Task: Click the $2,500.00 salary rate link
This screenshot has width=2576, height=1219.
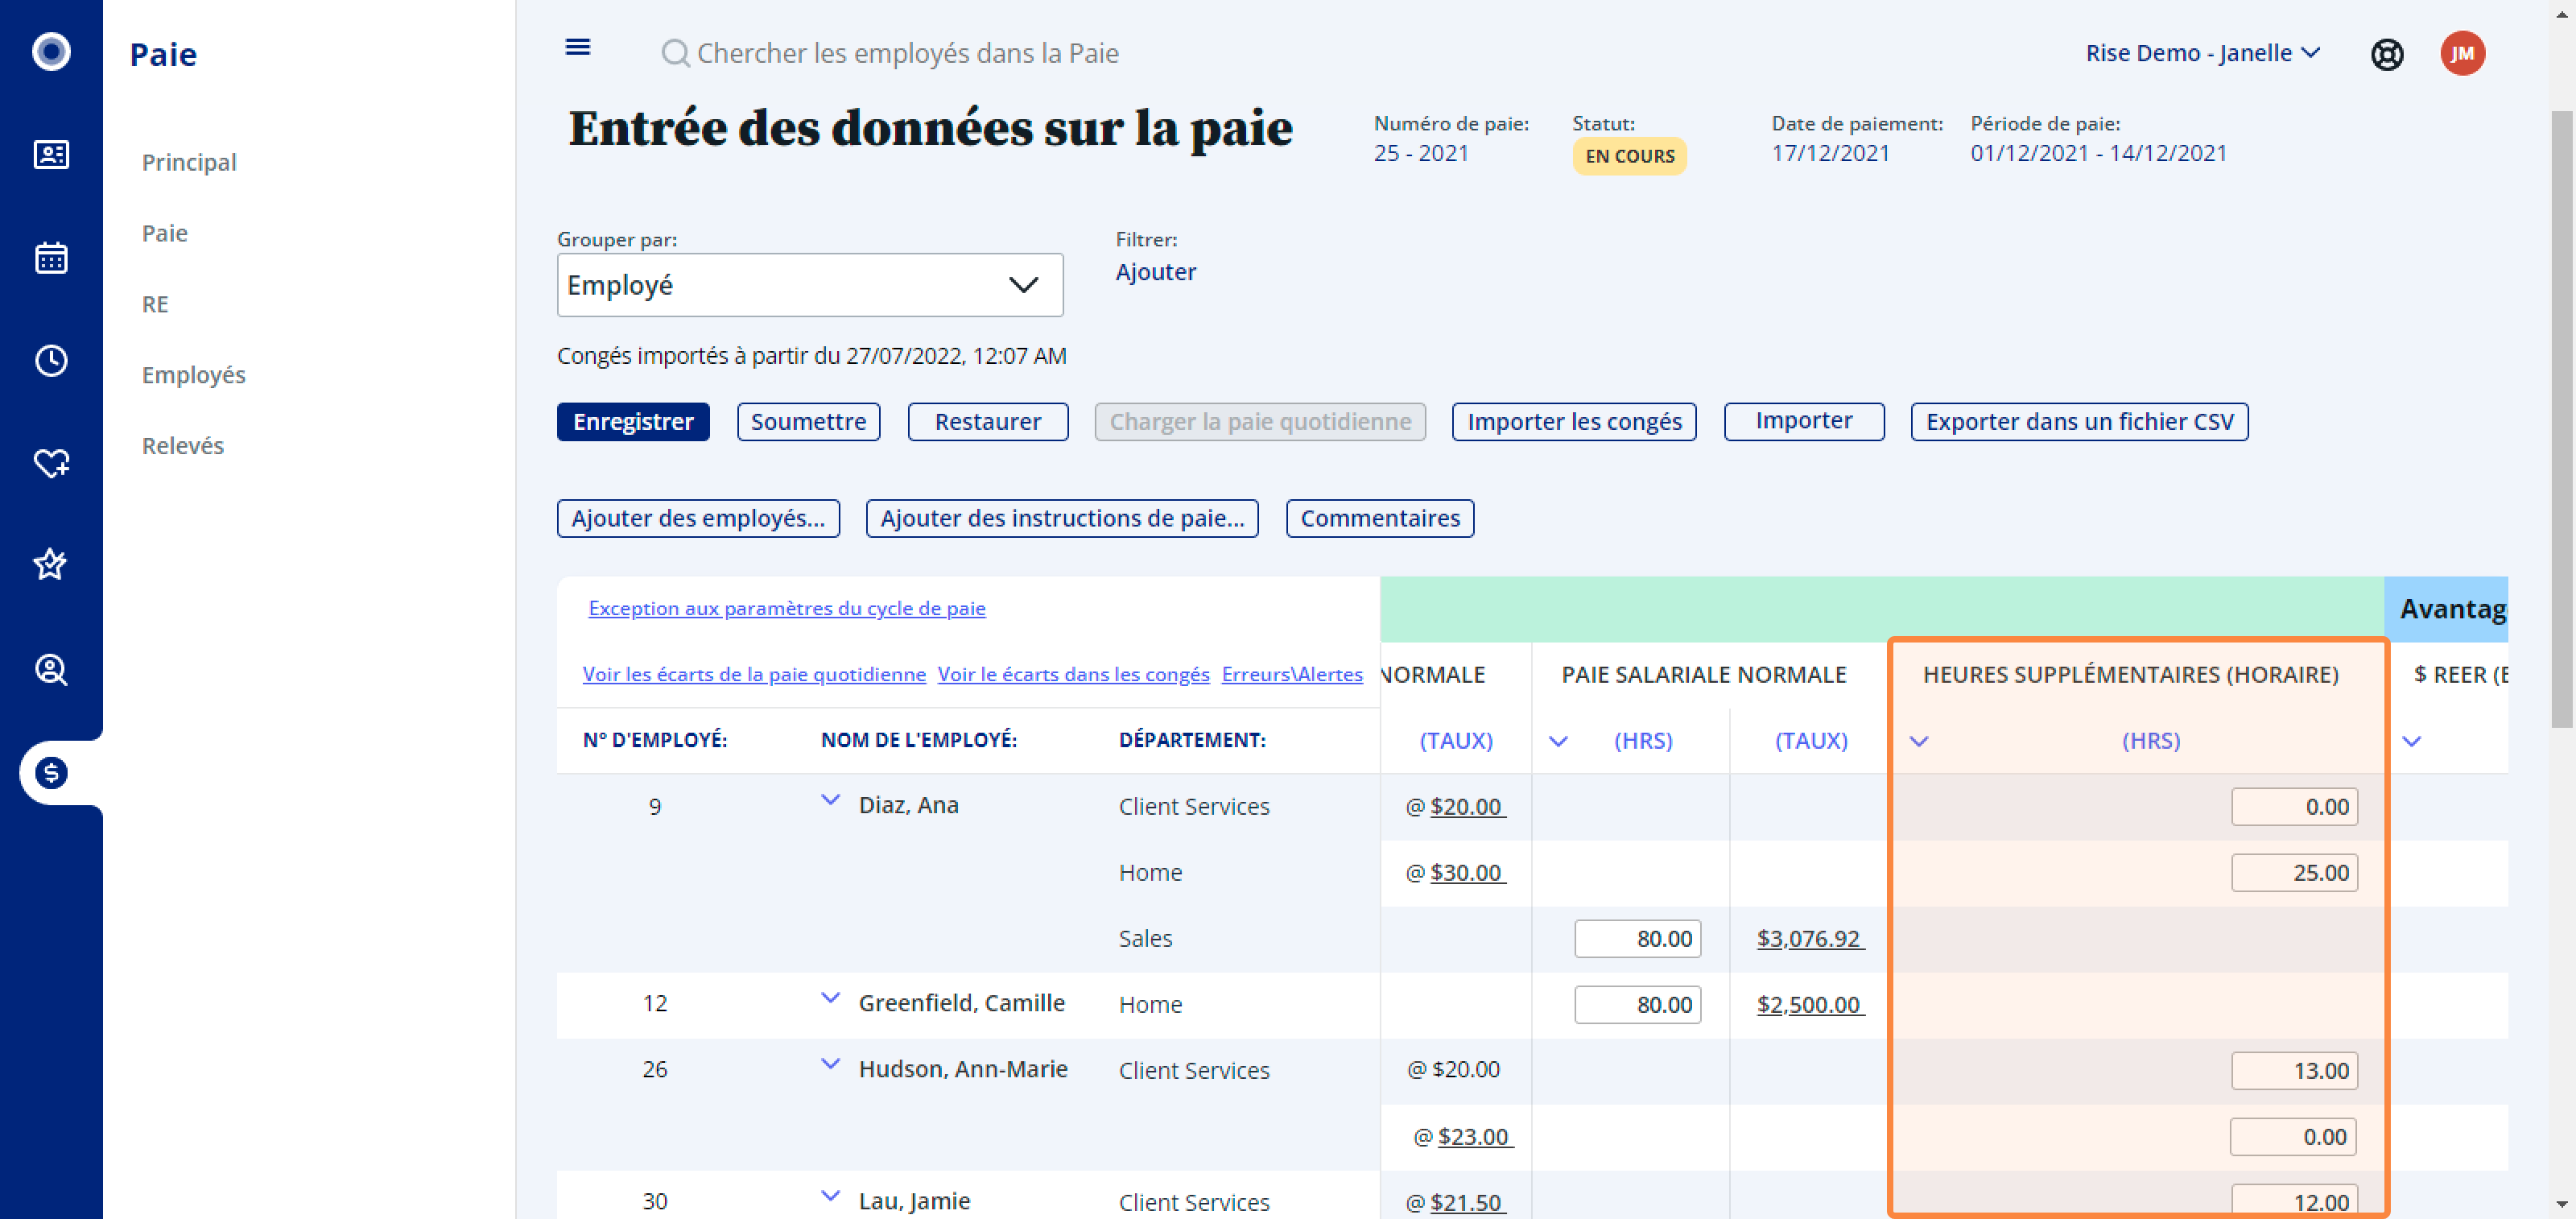Action: (1810, 1005)
